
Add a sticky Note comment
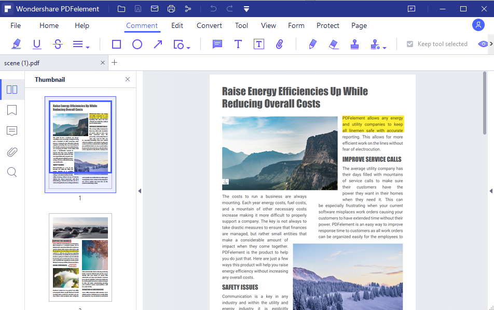click(217, 45)
